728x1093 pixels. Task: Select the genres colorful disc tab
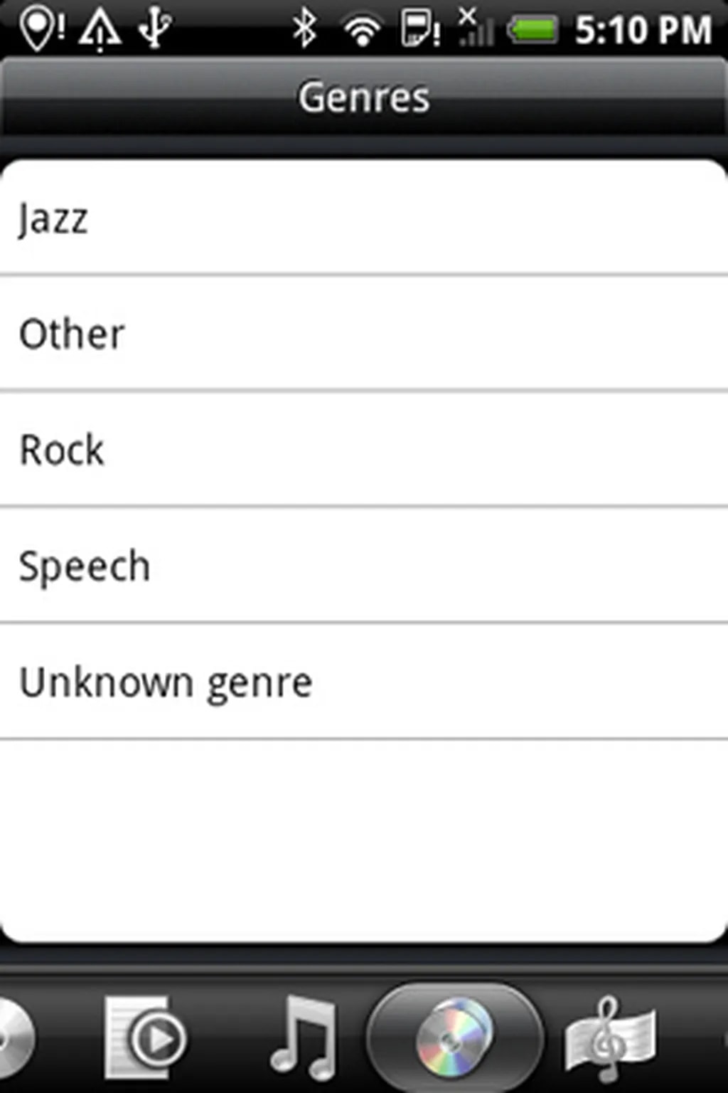454,1037
